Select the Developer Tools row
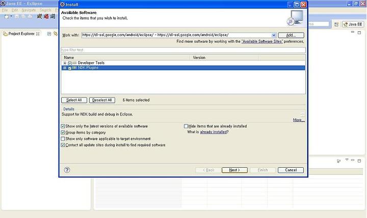367x218 pixels. click(183, 63)
